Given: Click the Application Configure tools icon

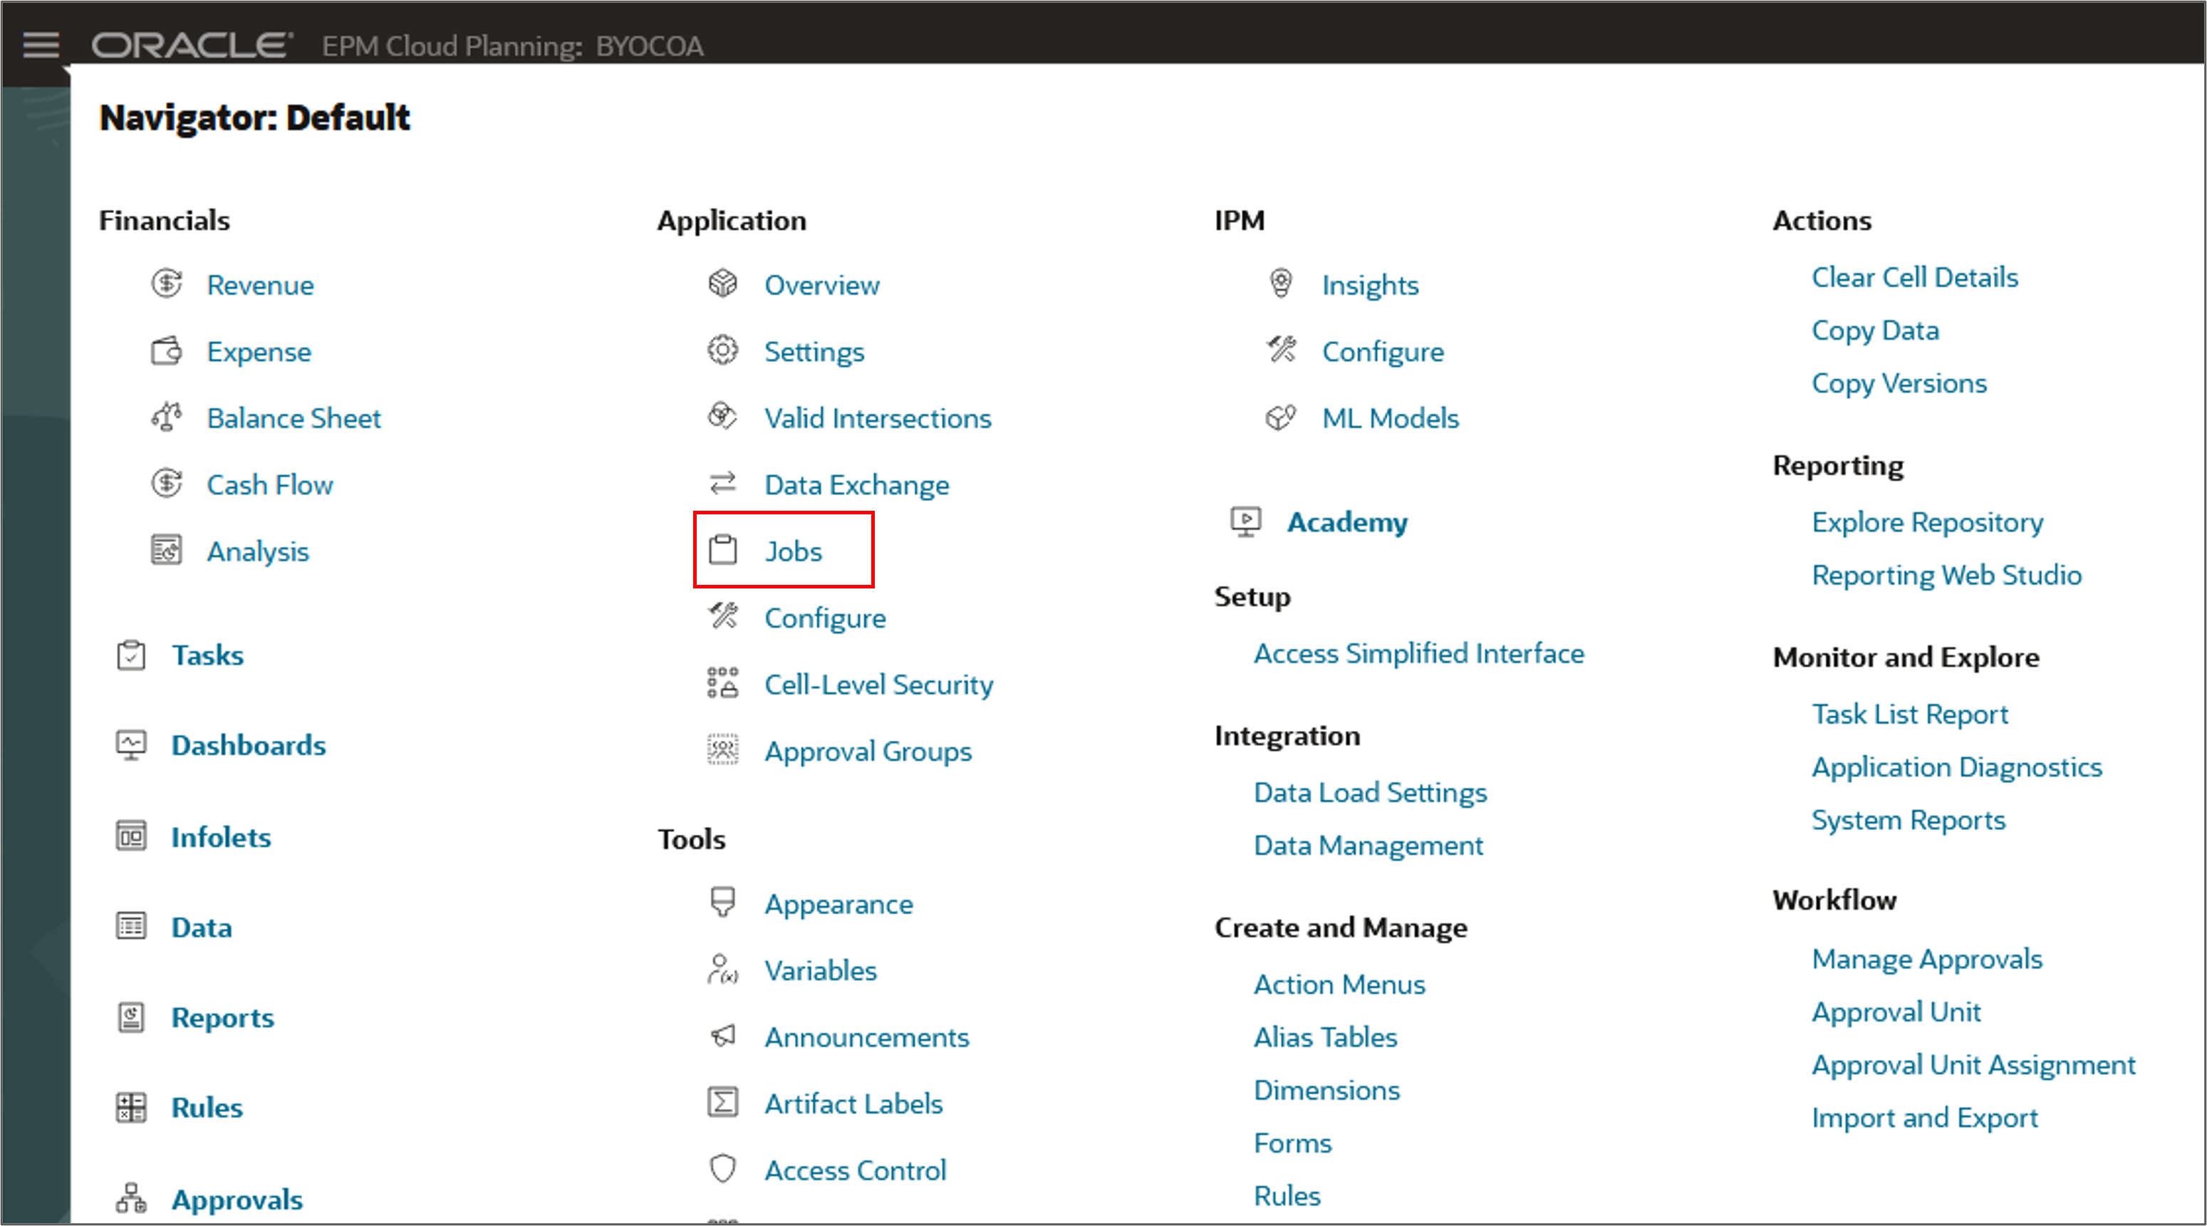Looking at the screenshot, I should [x=723, y=616].
